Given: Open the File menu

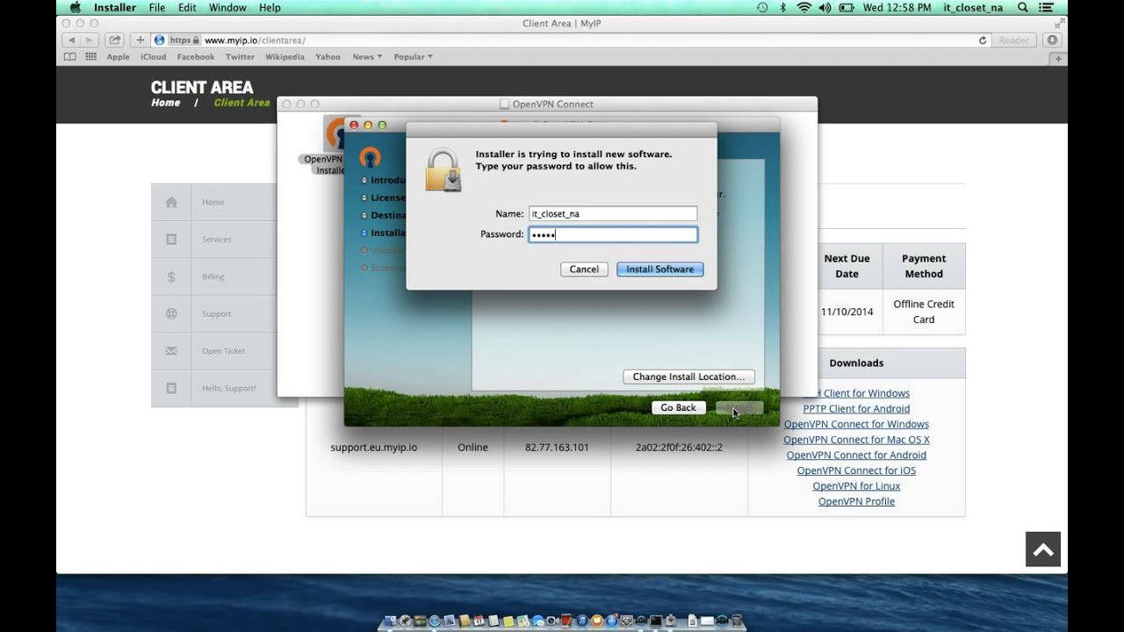Looking at the screenshot, I should 157,7.
